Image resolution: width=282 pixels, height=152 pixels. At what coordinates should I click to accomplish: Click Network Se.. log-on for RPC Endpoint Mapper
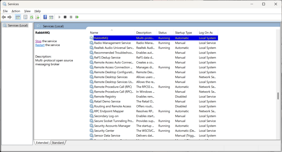pos(207,111)
